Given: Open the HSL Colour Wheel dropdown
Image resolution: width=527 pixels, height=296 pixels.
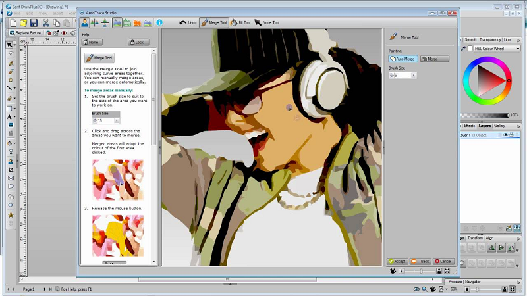Looking at the screenshot, I should click(x=518, y=48).
